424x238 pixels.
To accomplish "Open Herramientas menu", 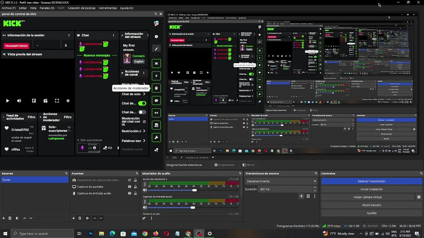I will coord(108,8).
